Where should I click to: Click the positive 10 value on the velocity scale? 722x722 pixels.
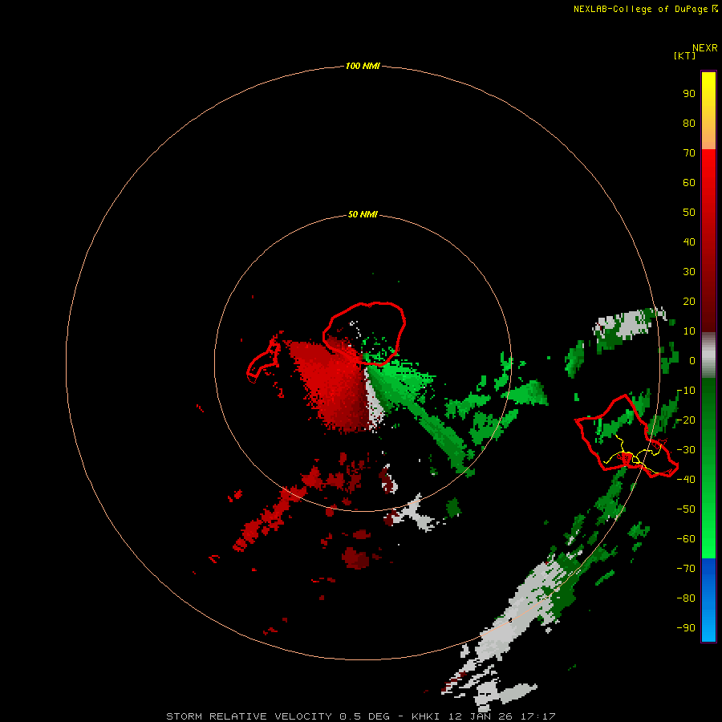coord(689,331)
